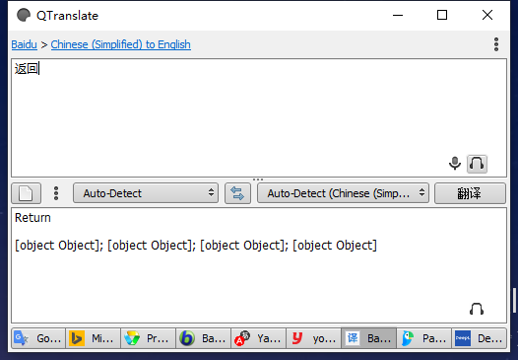518x360 pixels.
Task: Open the three-dot menu beside the clear button
Action: (56, 193)
